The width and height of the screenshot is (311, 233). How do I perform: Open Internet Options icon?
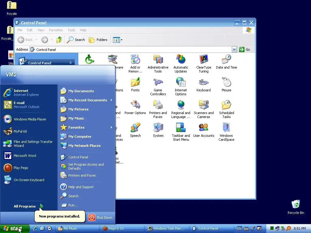tap(181, 86)
